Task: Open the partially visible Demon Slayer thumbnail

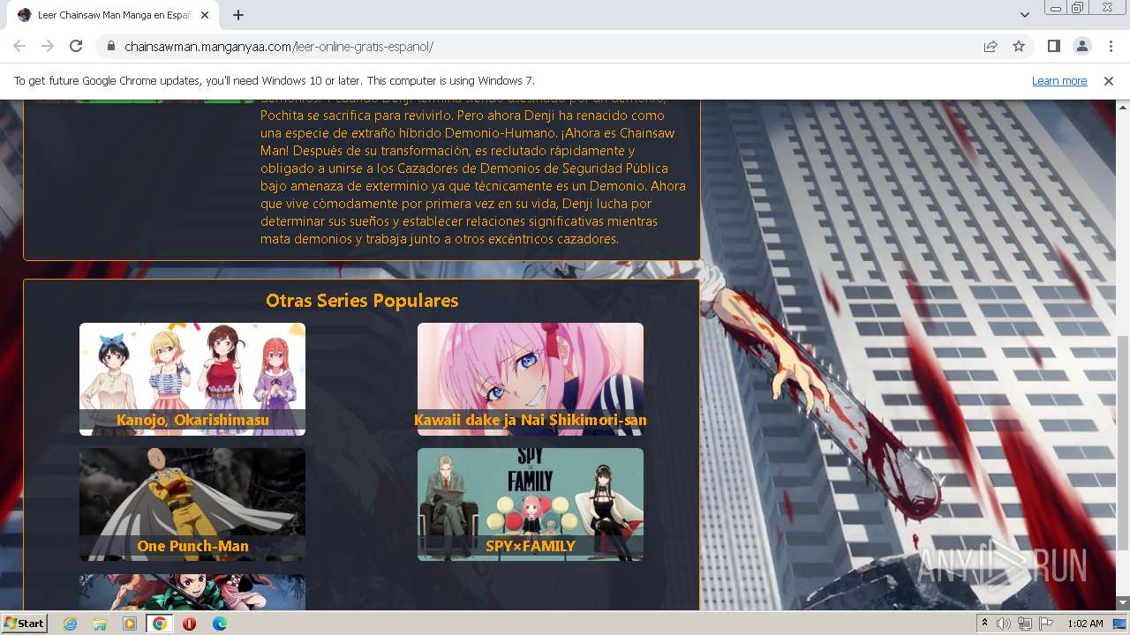Action: pos(192,592)
